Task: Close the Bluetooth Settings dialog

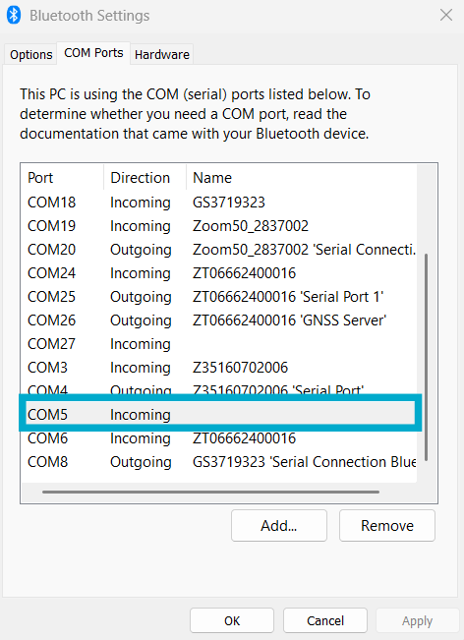Action: (446, 15)
